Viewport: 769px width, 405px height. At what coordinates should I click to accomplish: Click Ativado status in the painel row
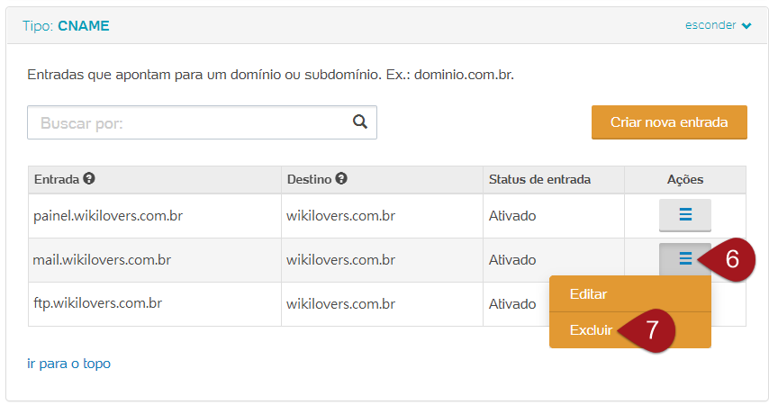coord(512,216)
